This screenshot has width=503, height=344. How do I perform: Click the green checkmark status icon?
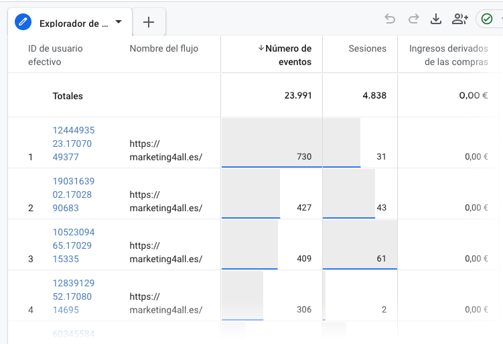coord(487,19)
